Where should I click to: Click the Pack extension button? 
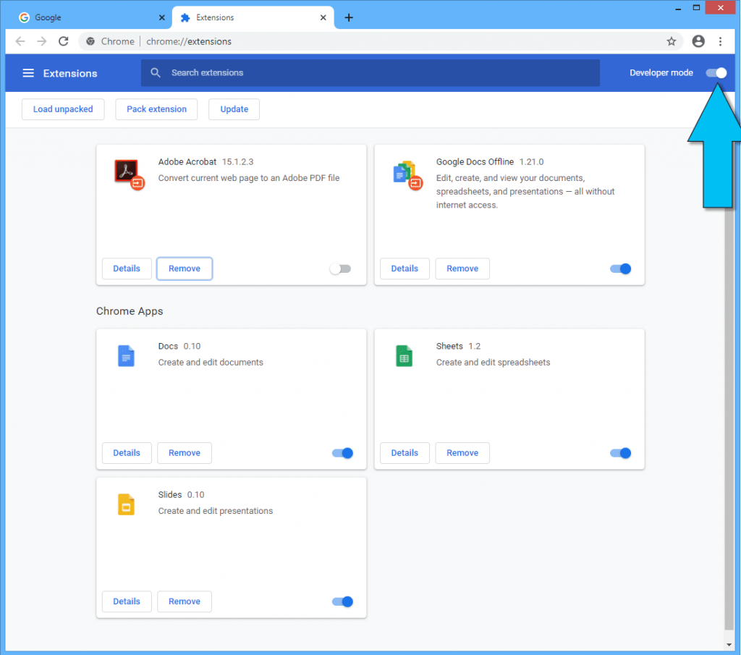(156, 109)
